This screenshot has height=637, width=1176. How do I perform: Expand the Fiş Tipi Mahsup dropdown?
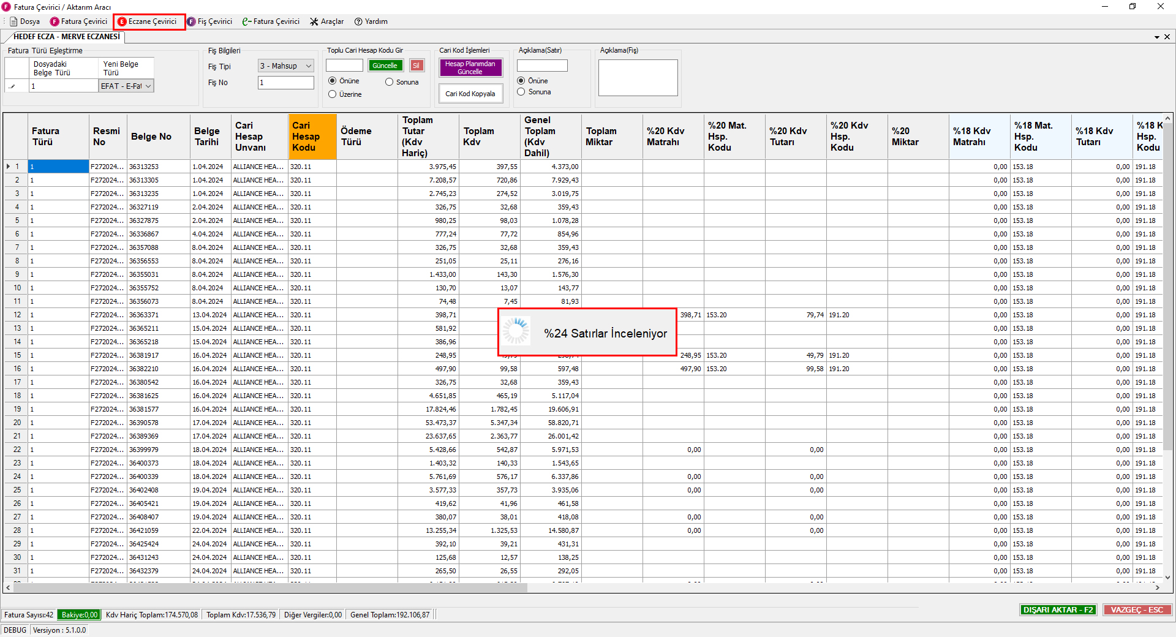pos(308,66)
